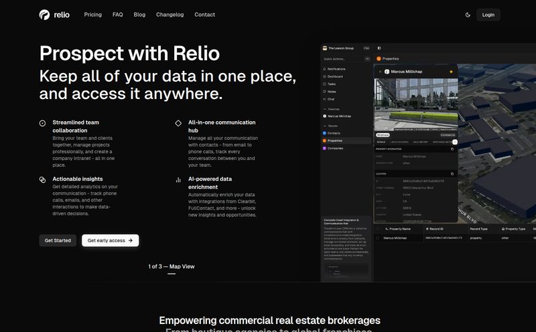
Task: Click the arrow in Get early access
Action: click(x=130, y=240)
